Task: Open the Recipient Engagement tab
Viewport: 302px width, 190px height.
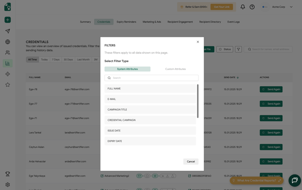Action: coord(180,22)
